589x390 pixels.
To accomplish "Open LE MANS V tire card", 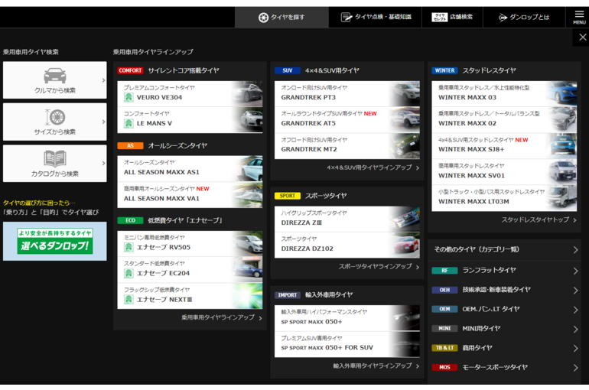I will pyautogui.click(x=190, y=120).
